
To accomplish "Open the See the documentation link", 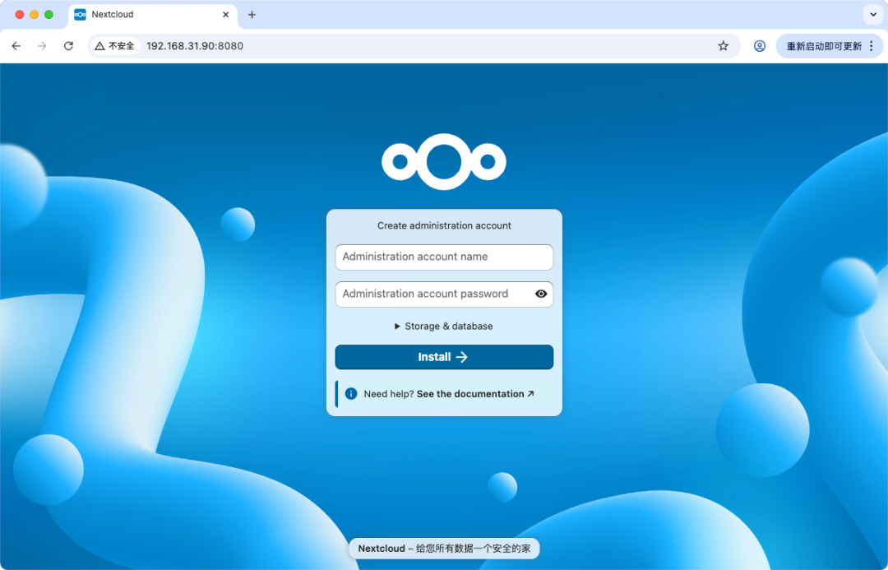I will pyautogui.click(x=470, y=393).
